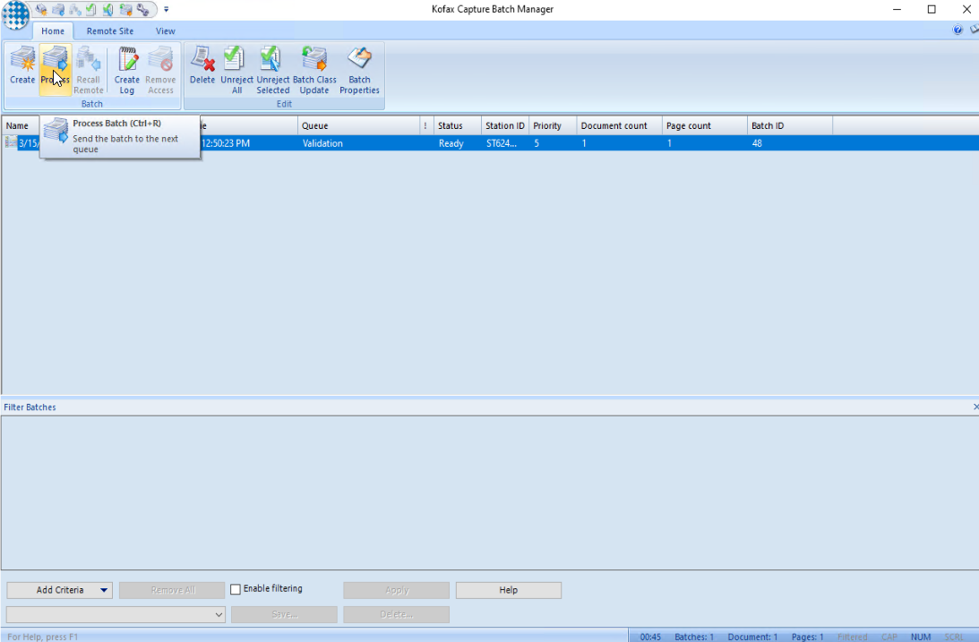Screen dimensions: 979x642
Task: Click the Help button in filter panel
Action: pos(508,590)
